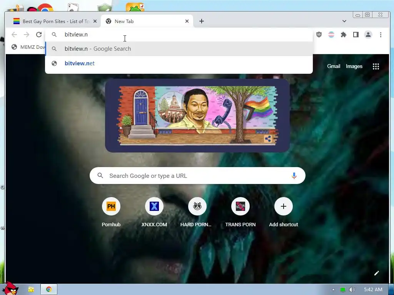The width and height of the screenshot is (394, 295).
Task: Open the MEMZ Download bookmark
Action: pos(28,47)
